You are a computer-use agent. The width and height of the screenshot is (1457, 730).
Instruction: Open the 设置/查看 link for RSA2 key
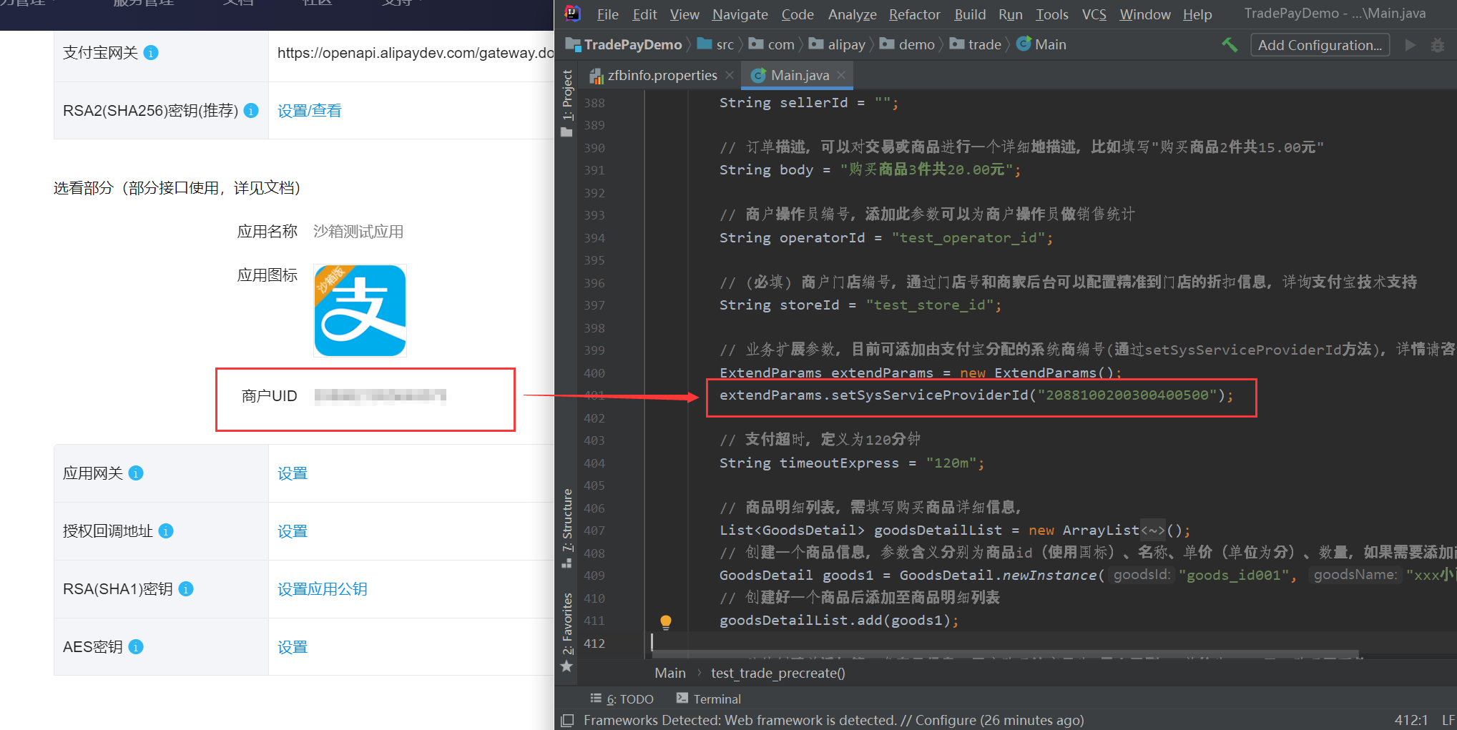point(310,111)
